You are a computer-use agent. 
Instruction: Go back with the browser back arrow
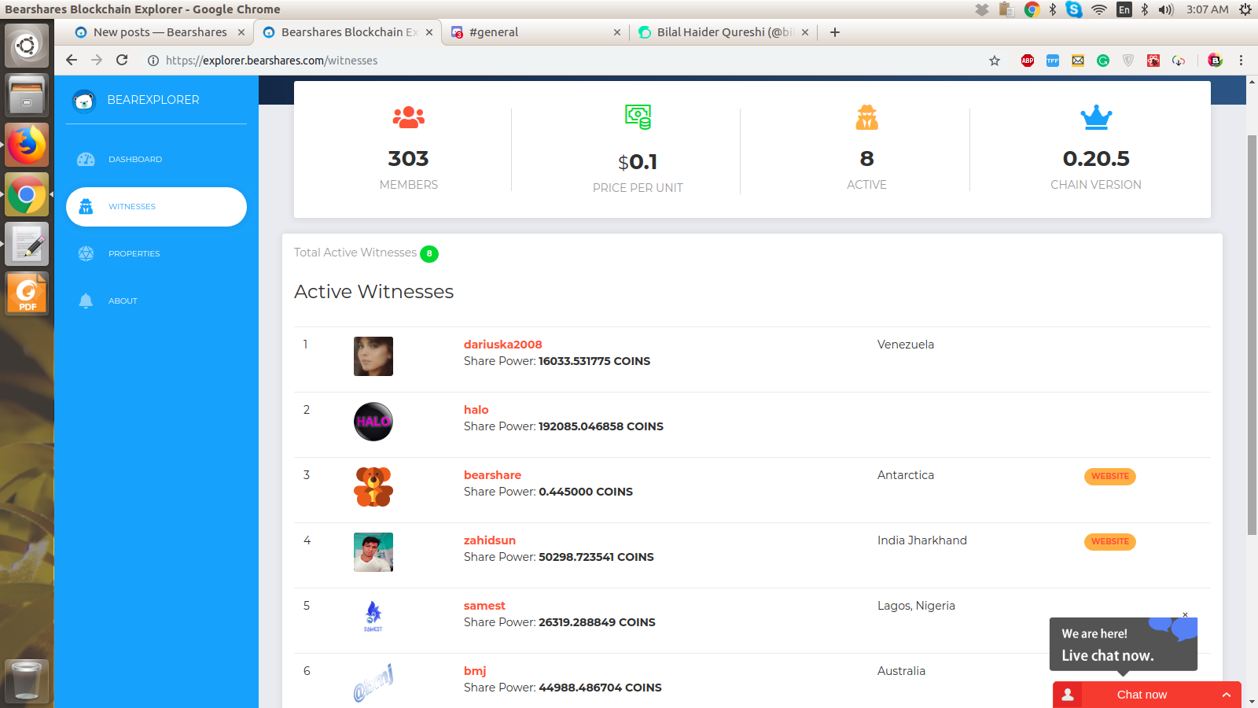[72, 60]
